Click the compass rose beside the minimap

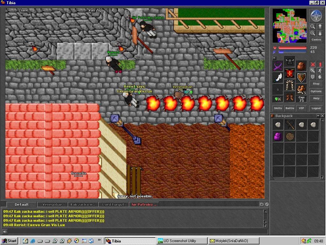[x=316, y=16]
